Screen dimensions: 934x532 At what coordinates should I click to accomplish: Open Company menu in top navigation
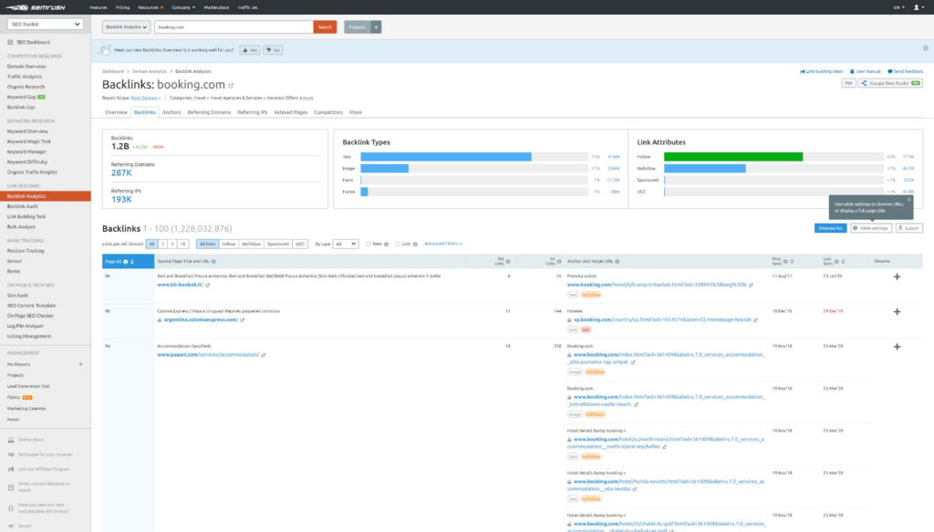[x=182, y=7]
